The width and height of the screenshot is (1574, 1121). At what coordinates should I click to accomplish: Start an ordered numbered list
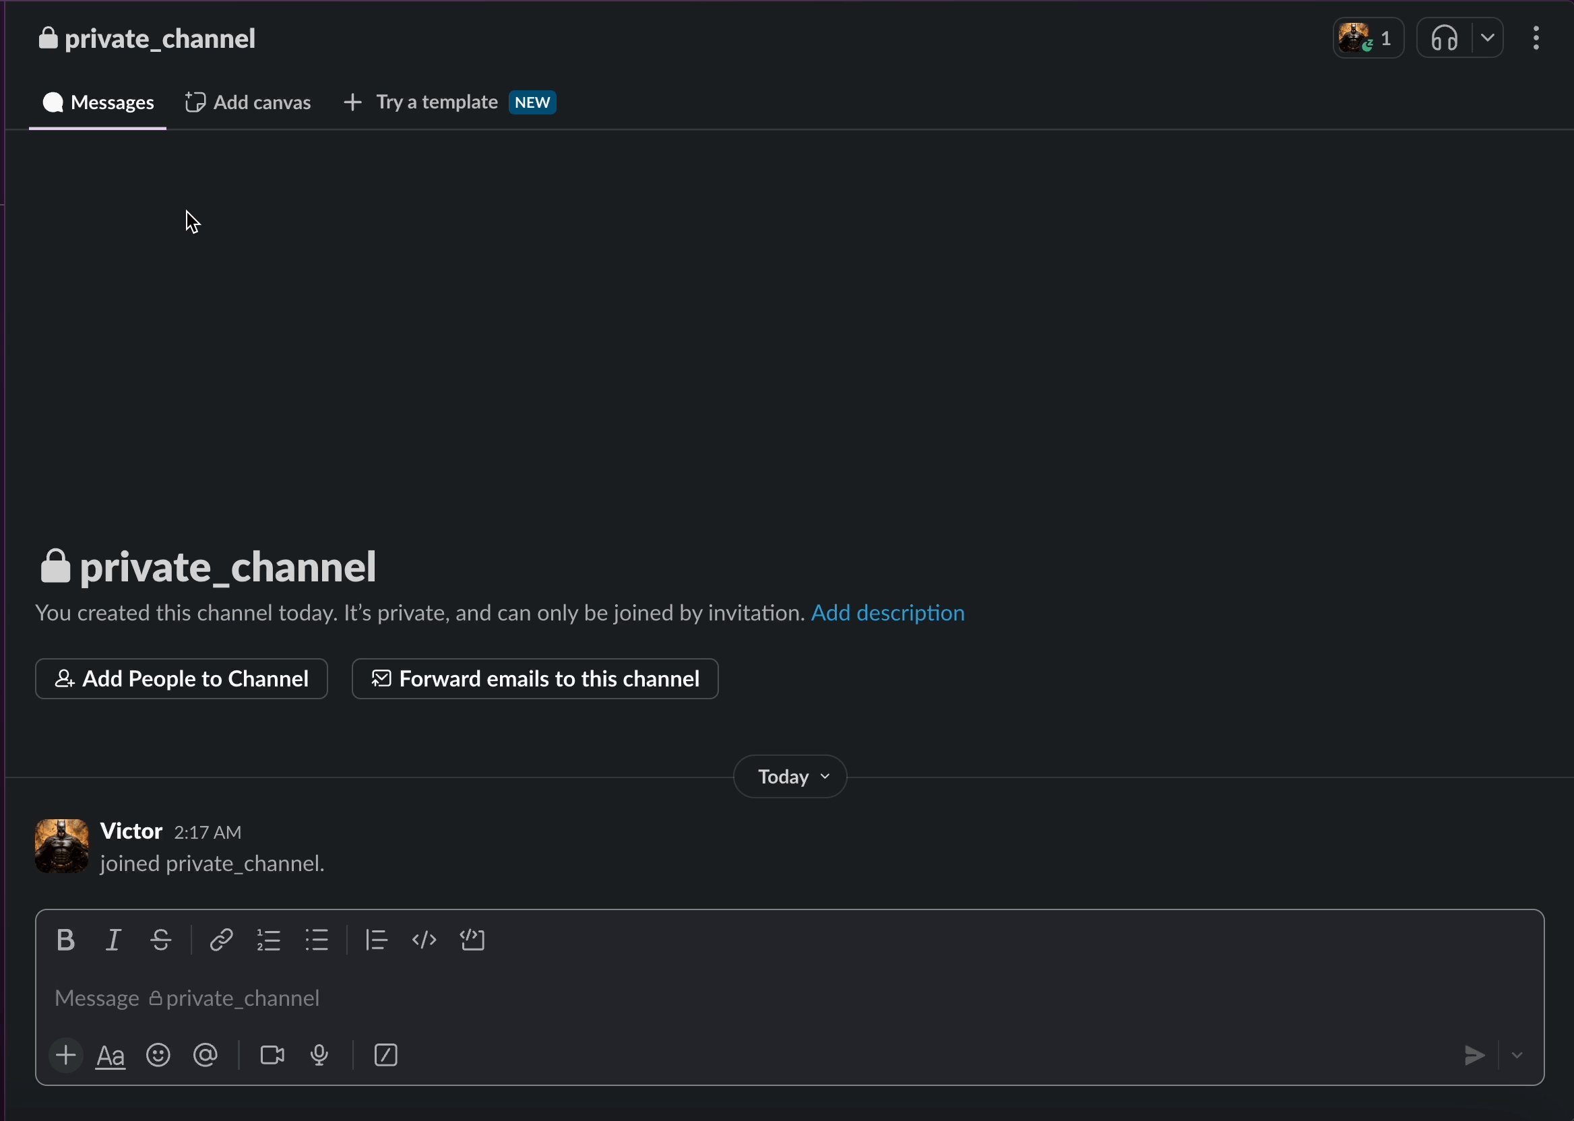click(x=269, y=940)
